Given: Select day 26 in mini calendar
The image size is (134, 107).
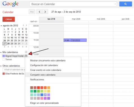Looking at the screenshot, I should [x=26, y=40].
